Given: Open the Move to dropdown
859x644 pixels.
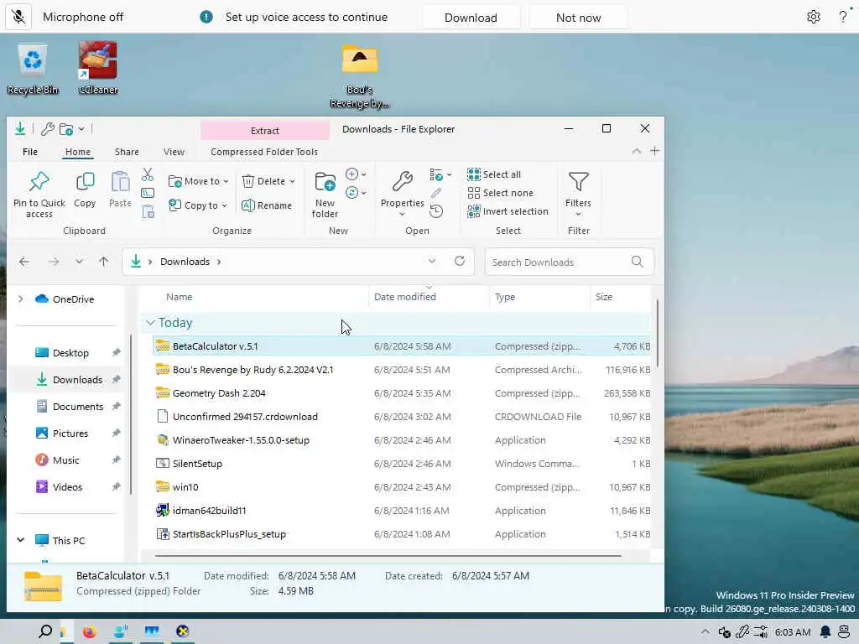Looking at the screenshot, I should [198, 181].
